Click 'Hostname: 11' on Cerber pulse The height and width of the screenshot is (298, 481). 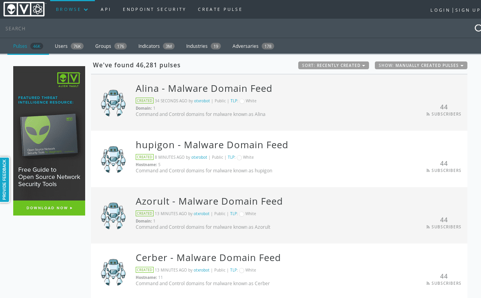tap(149, 277)
